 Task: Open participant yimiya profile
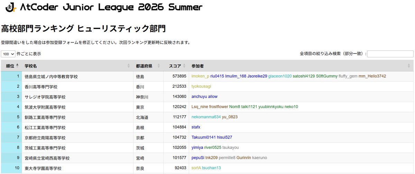pyautogui.click(x=197, y=148)
